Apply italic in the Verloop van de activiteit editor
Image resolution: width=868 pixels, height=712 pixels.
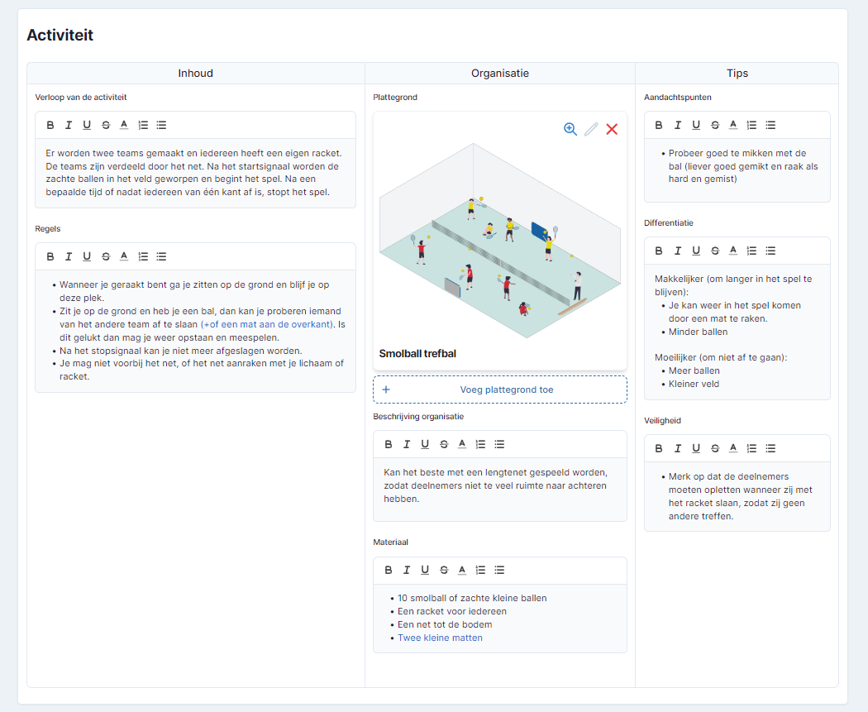coord(69,125)
